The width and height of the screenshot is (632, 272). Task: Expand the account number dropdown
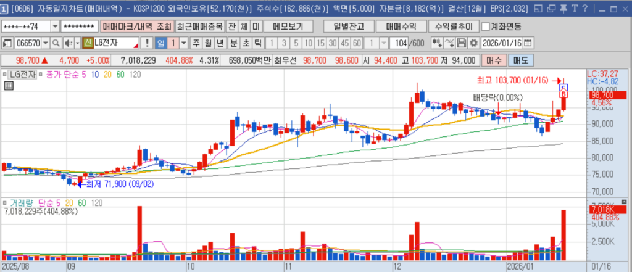[x=55, y=27]
